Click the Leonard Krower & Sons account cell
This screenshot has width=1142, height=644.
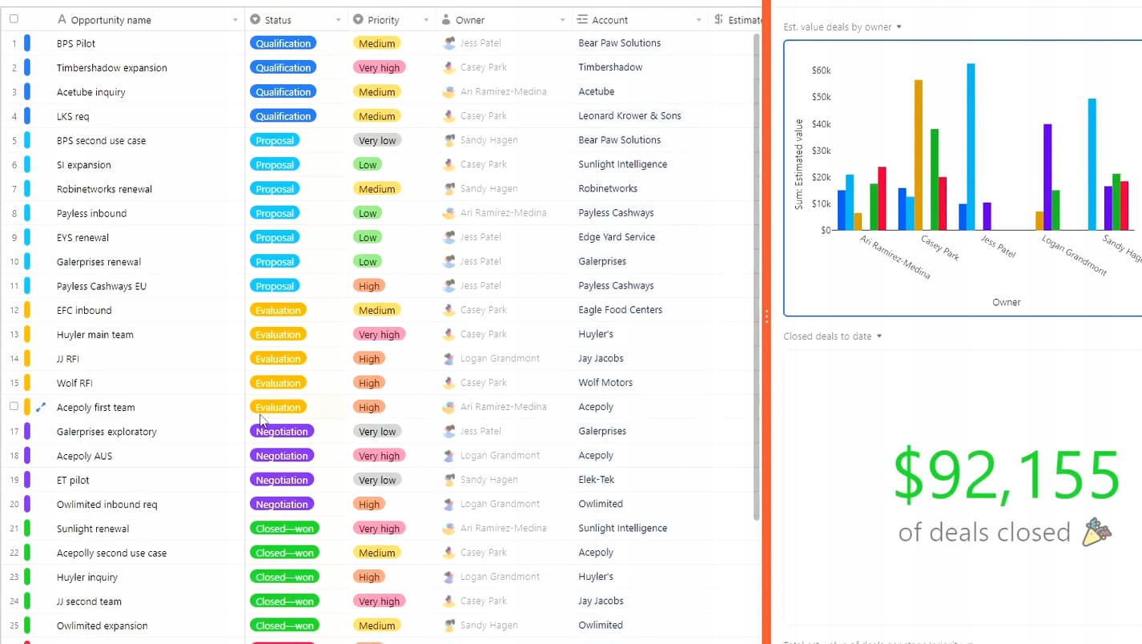pos(640,115)
